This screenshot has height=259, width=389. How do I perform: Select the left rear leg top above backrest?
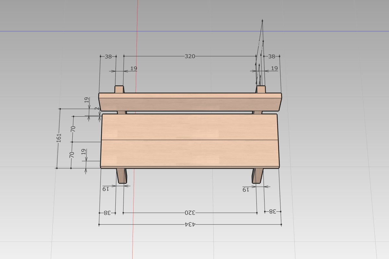(x=119, y=89)
